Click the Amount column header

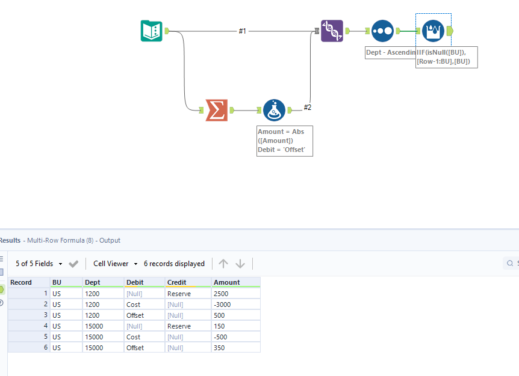tap(226, 282)
